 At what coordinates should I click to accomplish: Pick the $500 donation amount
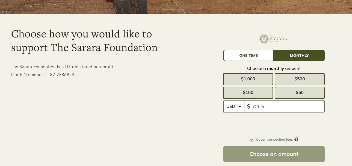(300, 79)
